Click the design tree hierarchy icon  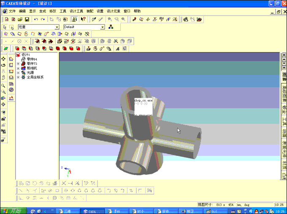point(111,27)
